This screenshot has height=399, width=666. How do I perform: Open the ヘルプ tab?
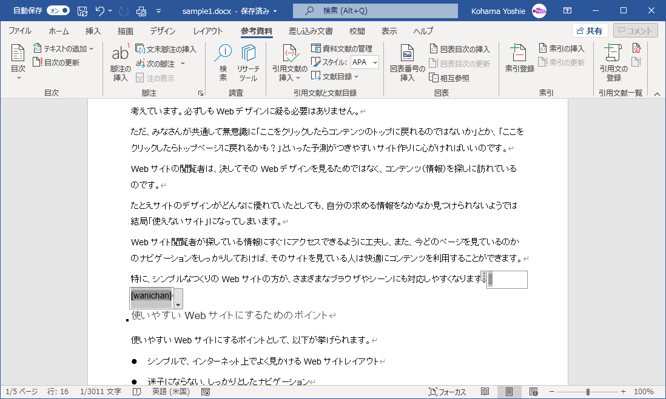pyautogui.click(x=423, y=31)
